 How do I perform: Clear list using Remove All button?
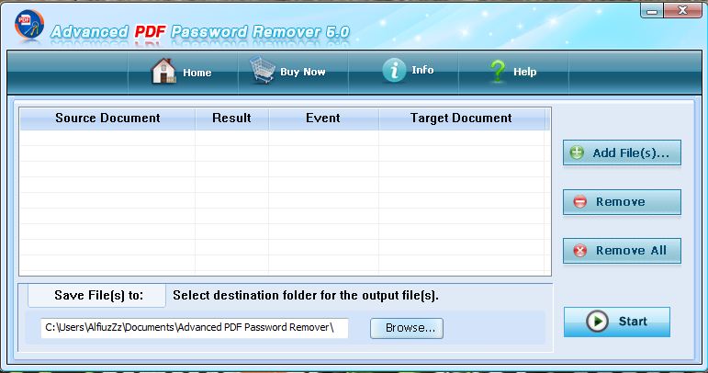coord(622,251)
